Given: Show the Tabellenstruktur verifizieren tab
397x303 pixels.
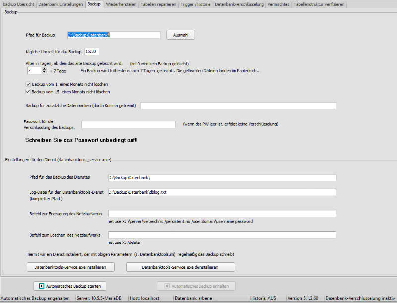Looking at the screenshot, I should 319,4.
